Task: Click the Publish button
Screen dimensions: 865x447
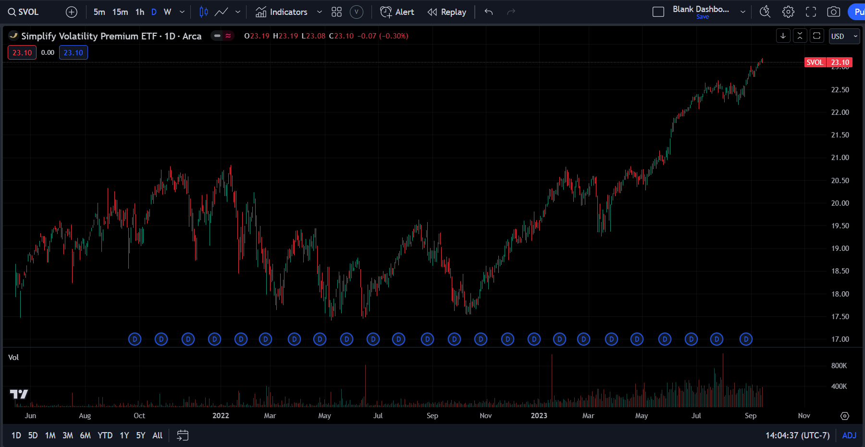Action: click(857, 12)
